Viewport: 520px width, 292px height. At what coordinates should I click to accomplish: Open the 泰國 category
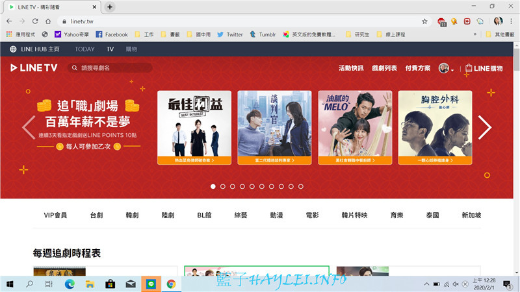[432, 215]
